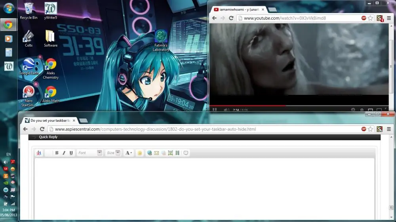The width and height of the screenshot is (396, 222).
Task: Select the Nero StartSmart desktop shortcut
Action: [x=29, y=96]
